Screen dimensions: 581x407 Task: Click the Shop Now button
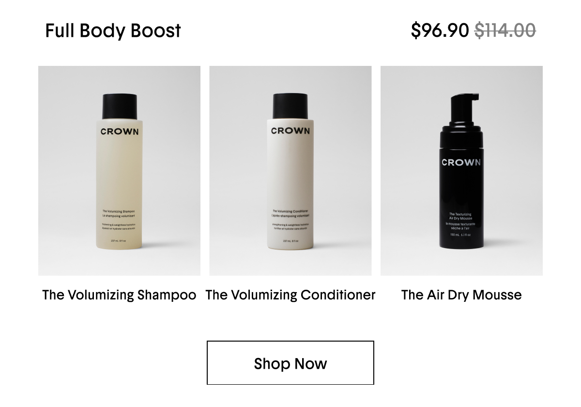click(290, 363)
